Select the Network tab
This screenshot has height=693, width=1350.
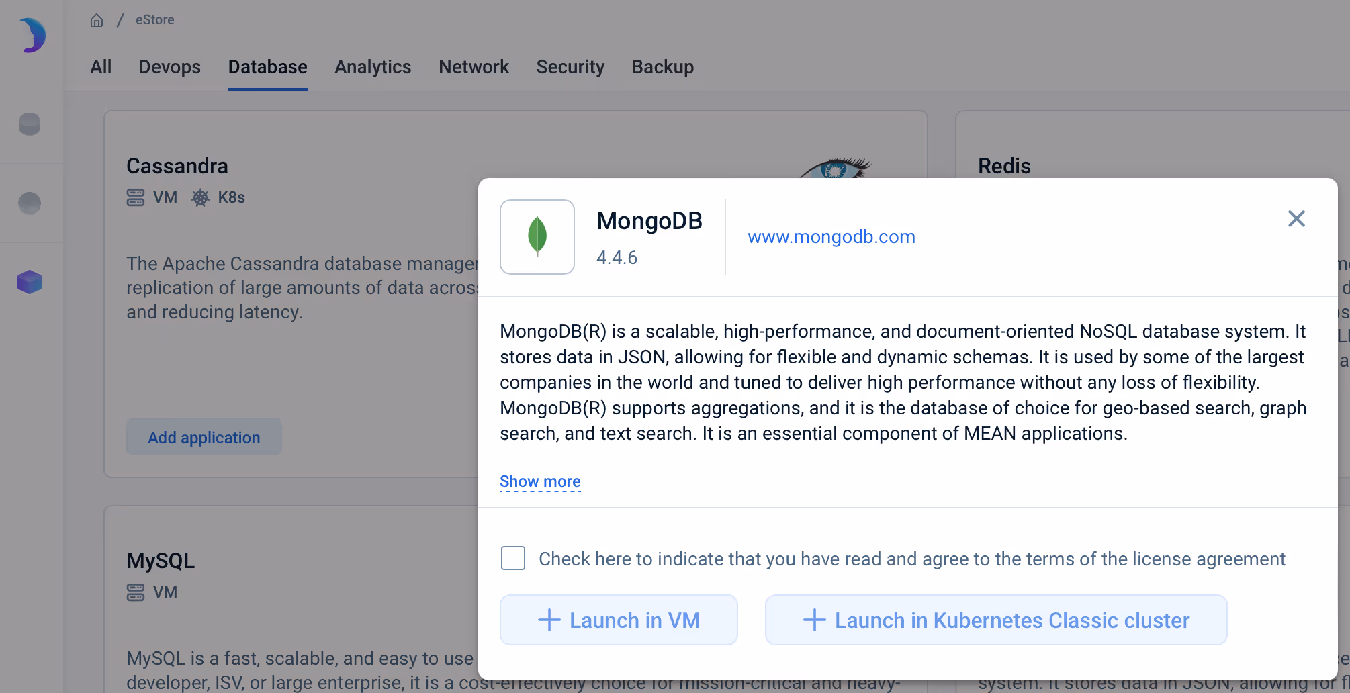(474, 66)
